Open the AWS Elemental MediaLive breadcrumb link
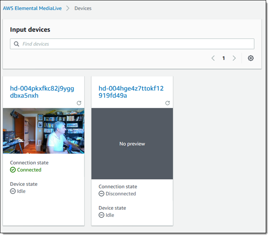Viewport: 270px width, 237px height. [32, 8]
